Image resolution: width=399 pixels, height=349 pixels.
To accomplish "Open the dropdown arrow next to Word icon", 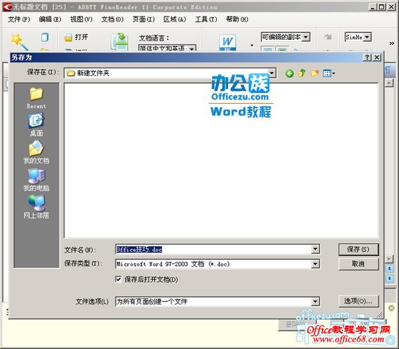I will pos(251,45).
